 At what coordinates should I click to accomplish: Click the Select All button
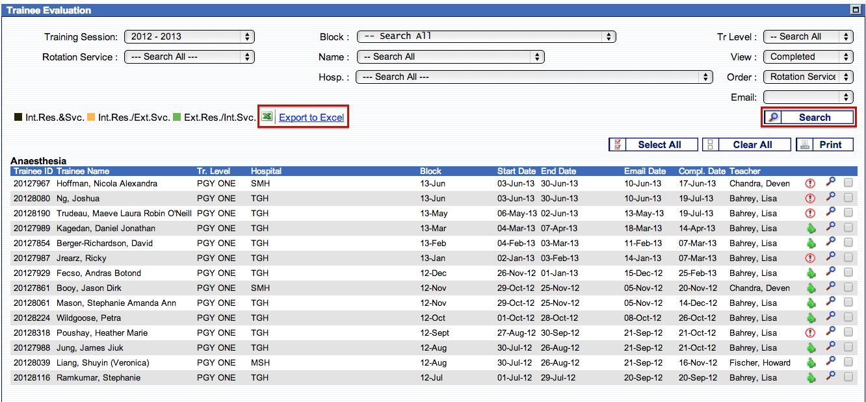point(653,145)
